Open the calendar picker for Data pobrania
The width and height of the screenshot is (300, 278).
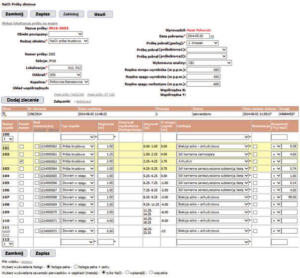pos(212,37)
